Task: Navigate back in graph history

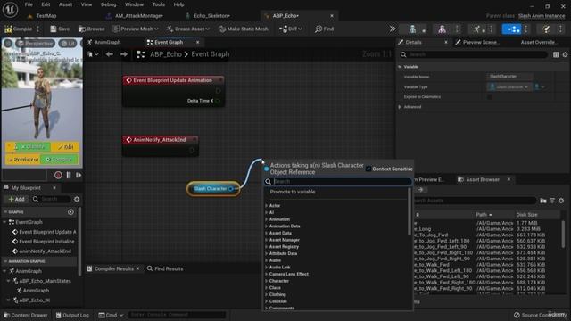Action: click(x=109, y=54)
